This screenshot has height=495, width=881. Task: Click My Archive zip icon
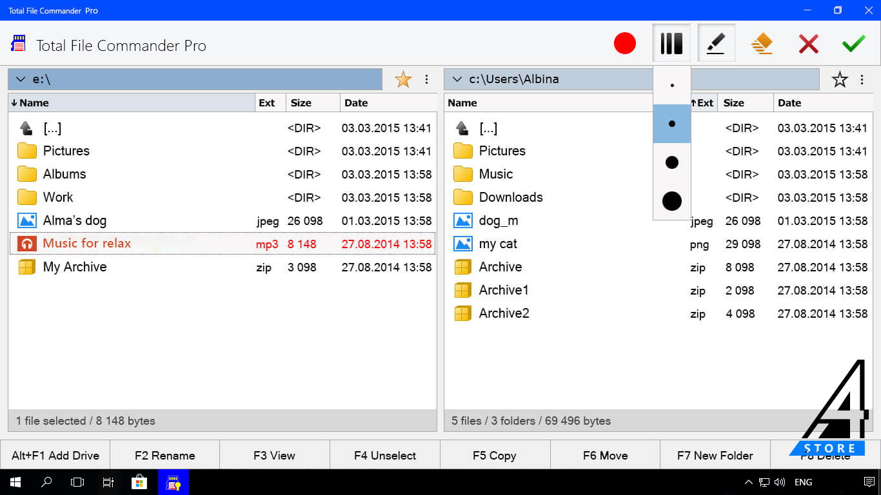pyautogui.click(x=26, y=267)
